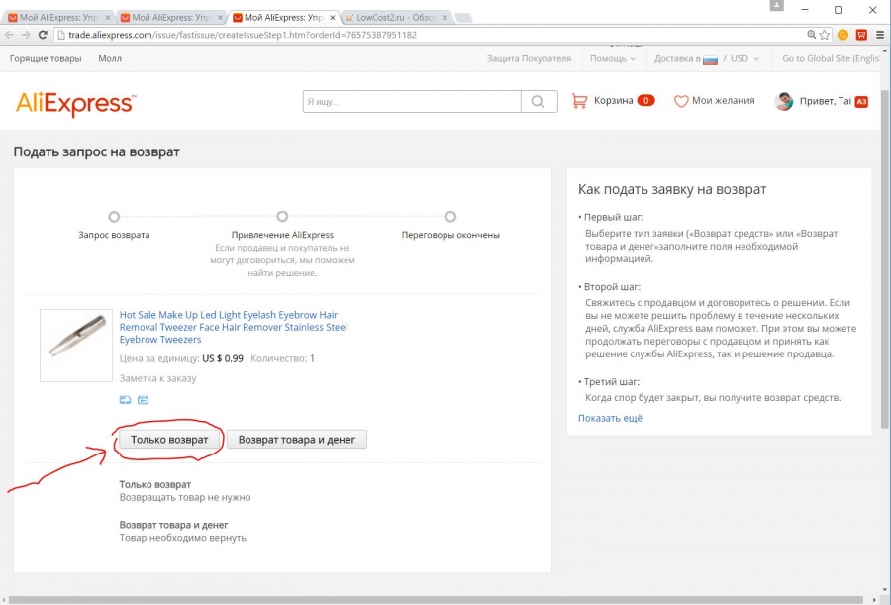Minimize the Chrome window
The width and height of the screenshot is (891, 605).
[805, 9]
